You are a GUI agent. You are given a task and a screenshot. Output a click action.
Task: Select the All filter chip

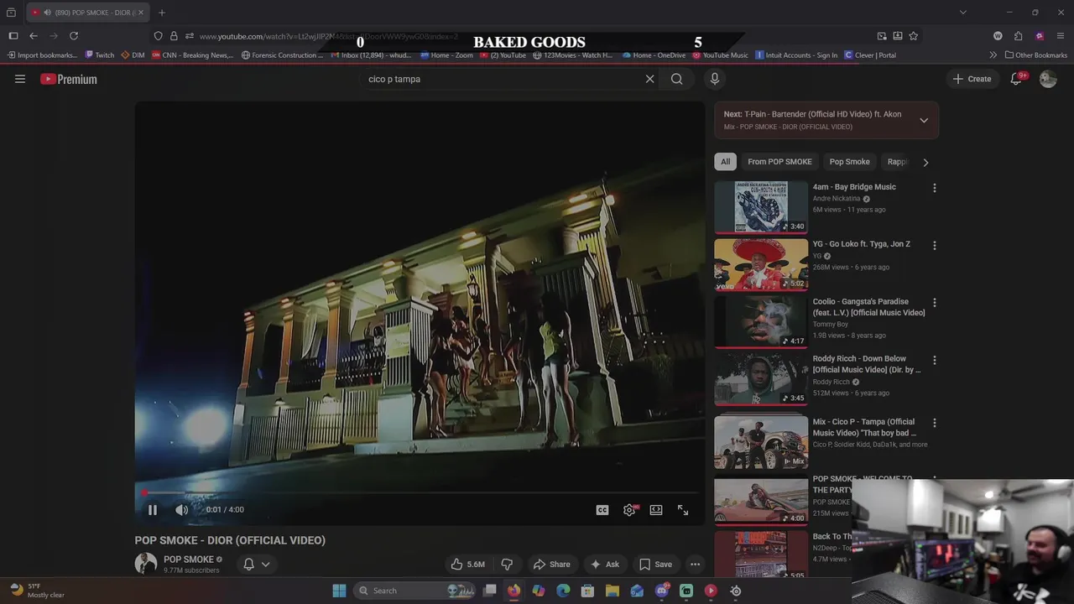click(726, 162)
